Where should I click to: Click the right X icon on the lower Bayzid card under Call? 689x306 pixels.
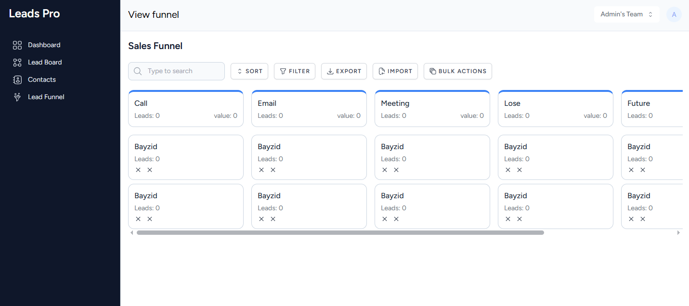click(x=150, y=219)
